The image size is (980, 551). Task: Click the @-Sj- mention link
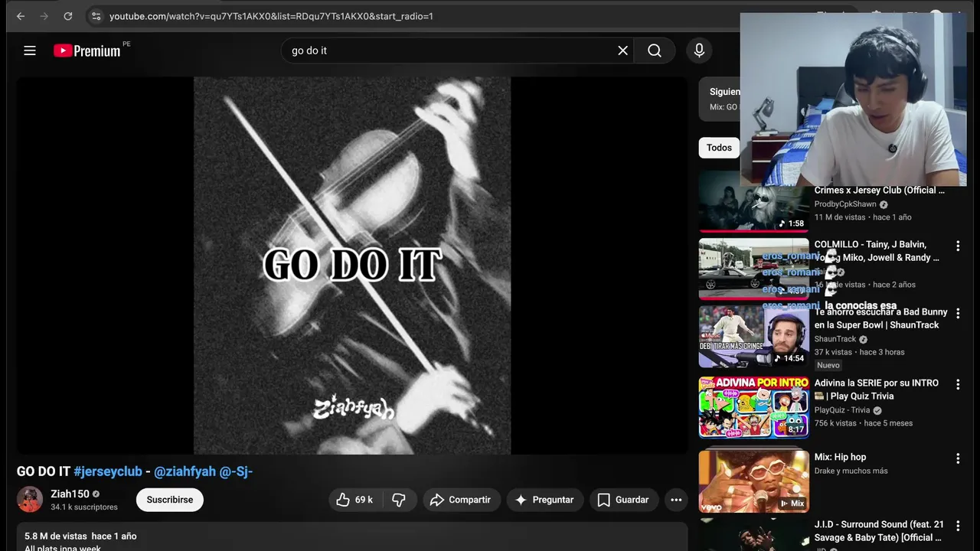coord(236,471)
